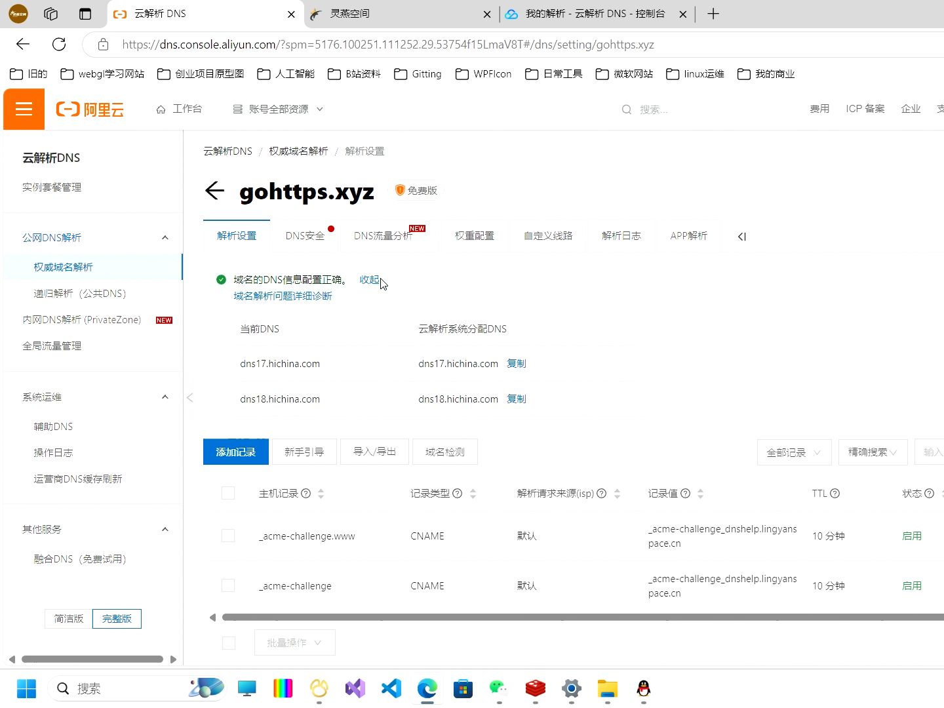944x708 pixels.
Task: Click the help icon next to 记录类型
Action: 458,494
